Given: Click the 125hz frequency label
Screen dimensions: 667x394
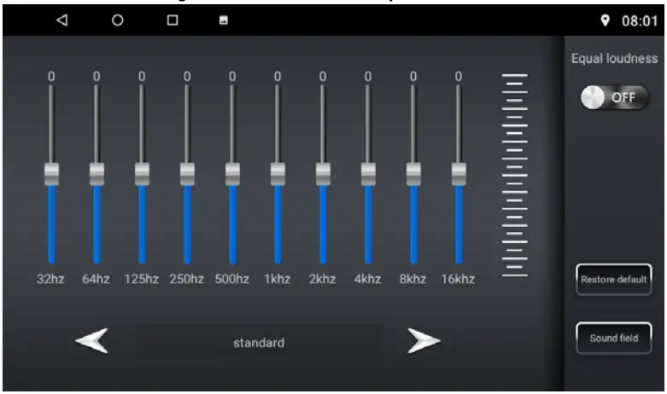Looking at the screenshot, I should pyautogui.click(x=141, y=279).
